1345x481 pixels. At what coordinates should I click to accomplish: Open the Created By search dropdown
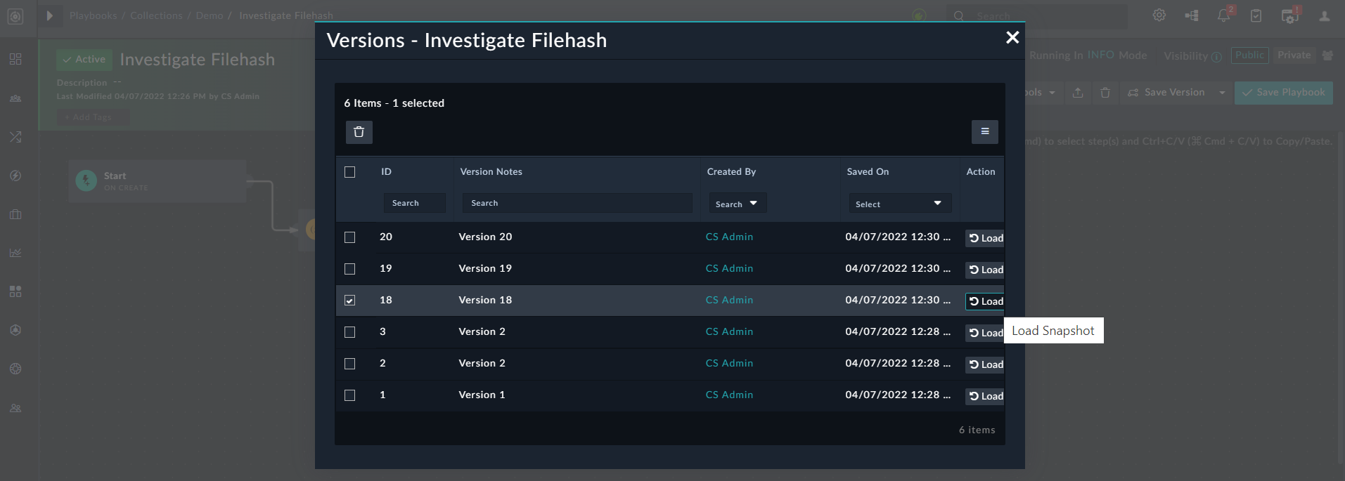[x=737, y=204]
